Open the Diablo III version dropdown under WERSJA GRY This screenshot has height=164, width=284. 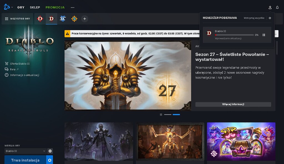pos(24,151)
